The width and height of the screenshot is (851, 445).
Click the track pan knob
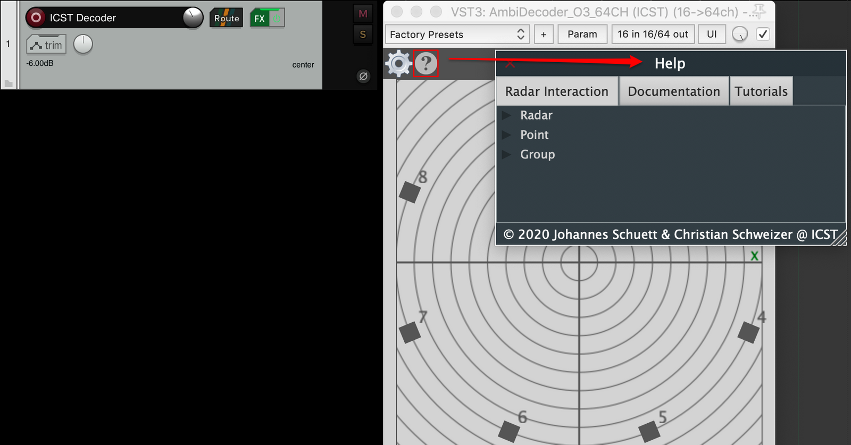[x=83, y=45]
